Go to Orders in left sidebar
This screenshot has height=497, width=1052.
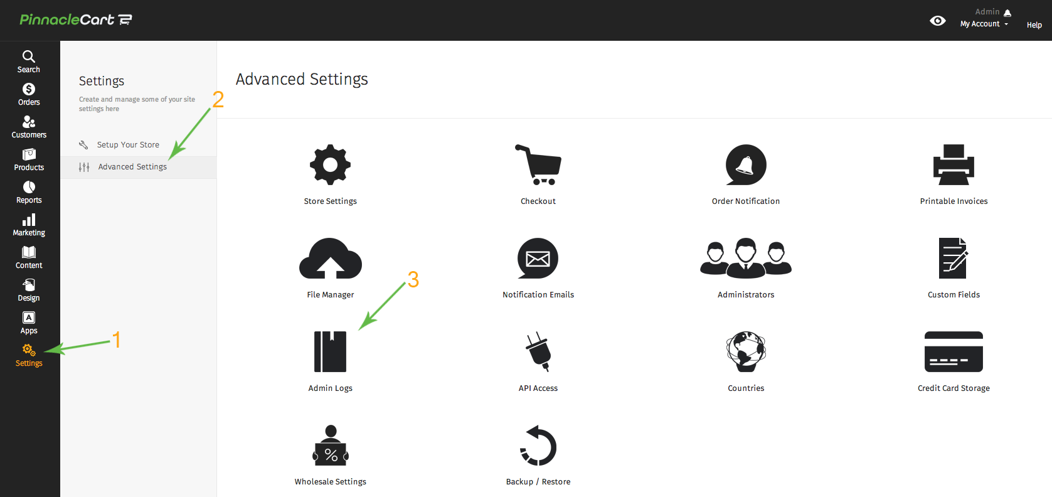pos(29,94)
